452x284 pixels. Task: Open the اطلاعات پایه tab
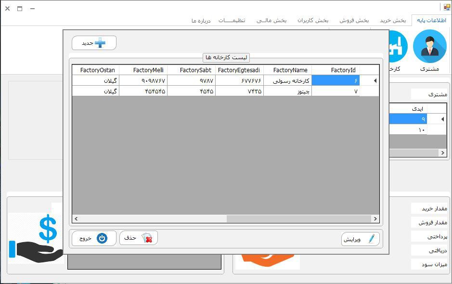point(431,20)
